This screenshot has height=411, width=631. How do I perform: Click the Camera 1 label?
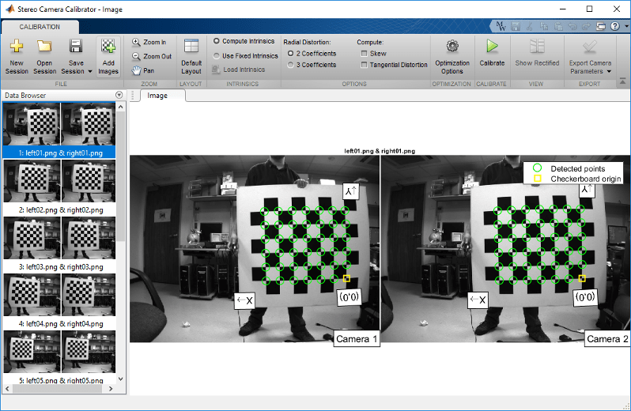pos(357,339)
